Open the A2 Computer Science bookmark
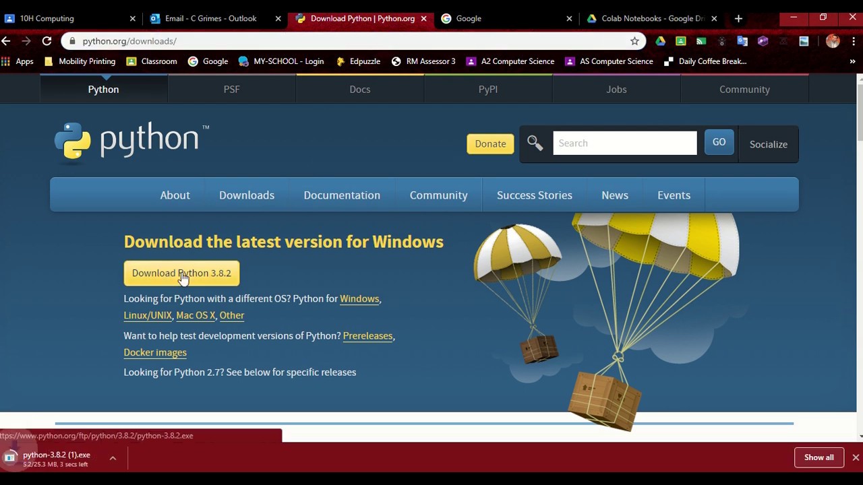863x485 pixels. tap(510, 61)
